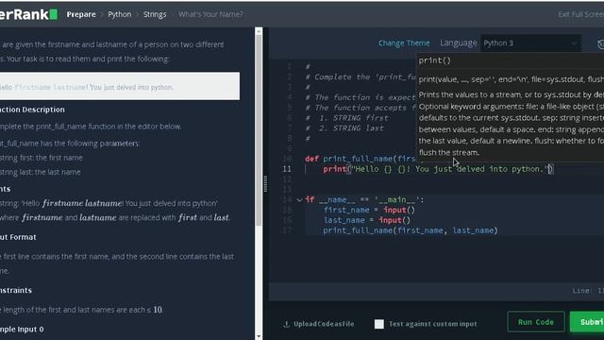Click the last_name = input() line
Viewport: 604px width, 340px height.
point(367,220)
